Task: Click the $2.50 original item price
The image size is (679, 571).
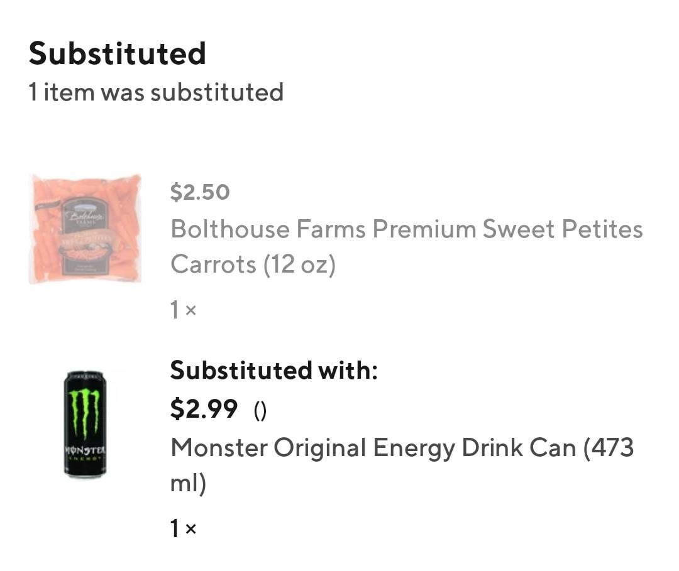Action: (200, 192)
